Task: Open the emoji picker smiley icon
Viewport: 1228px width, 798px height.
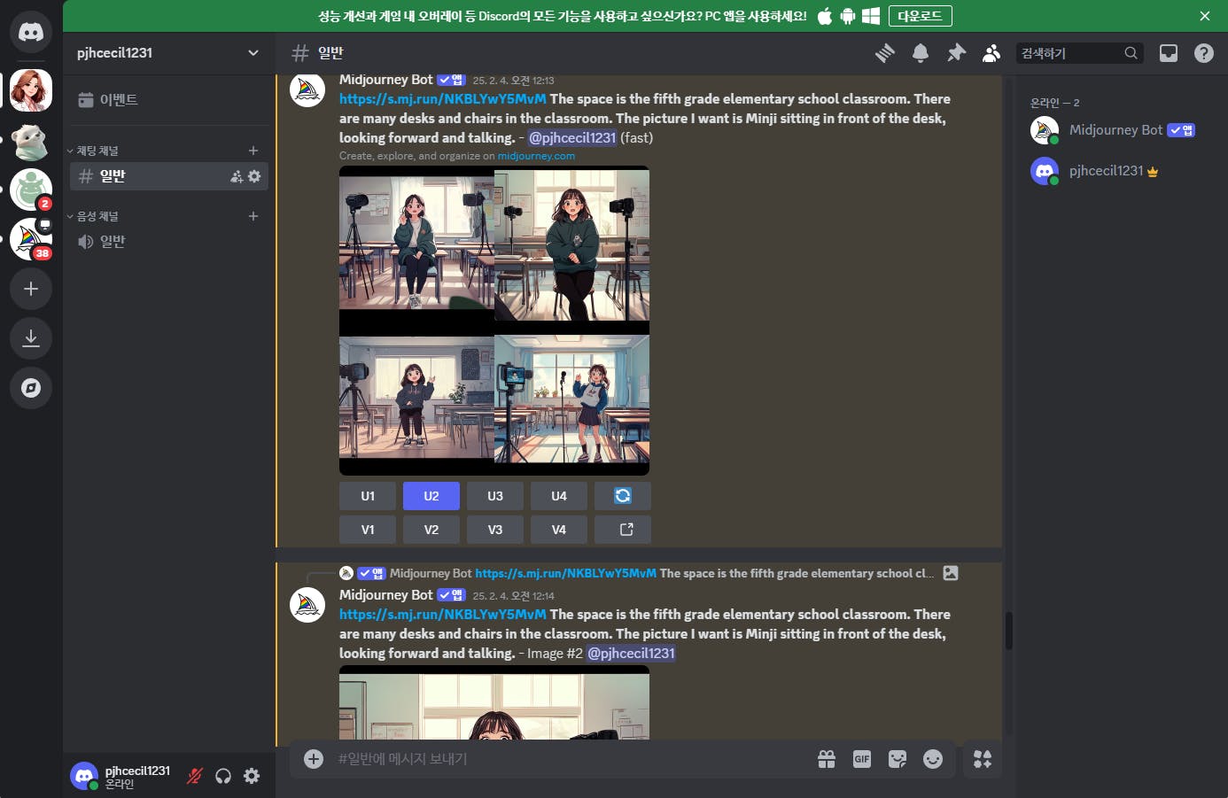Action: pyautogui.click(x=933, y=759)
